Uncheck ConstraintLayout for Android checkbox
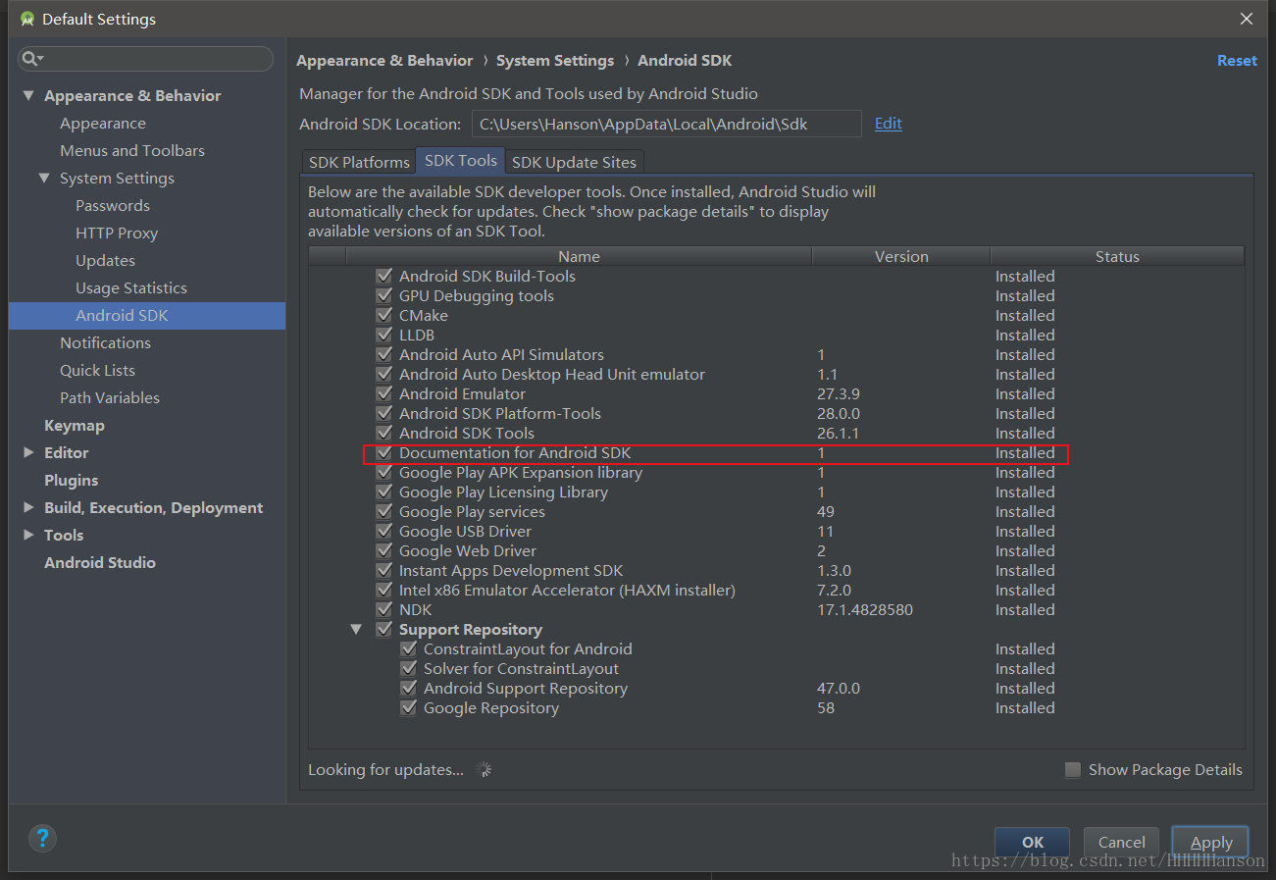This screenshot has width=1276, height=880. pos(409,648)
